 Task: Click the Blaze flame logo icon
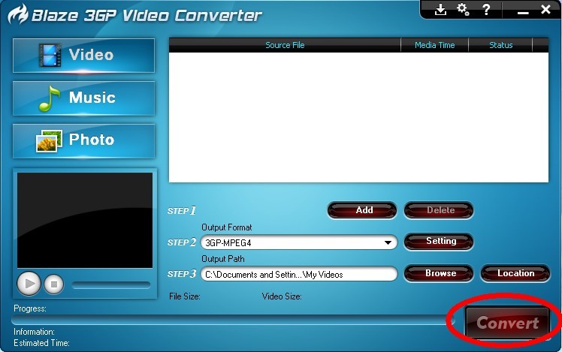18,14
